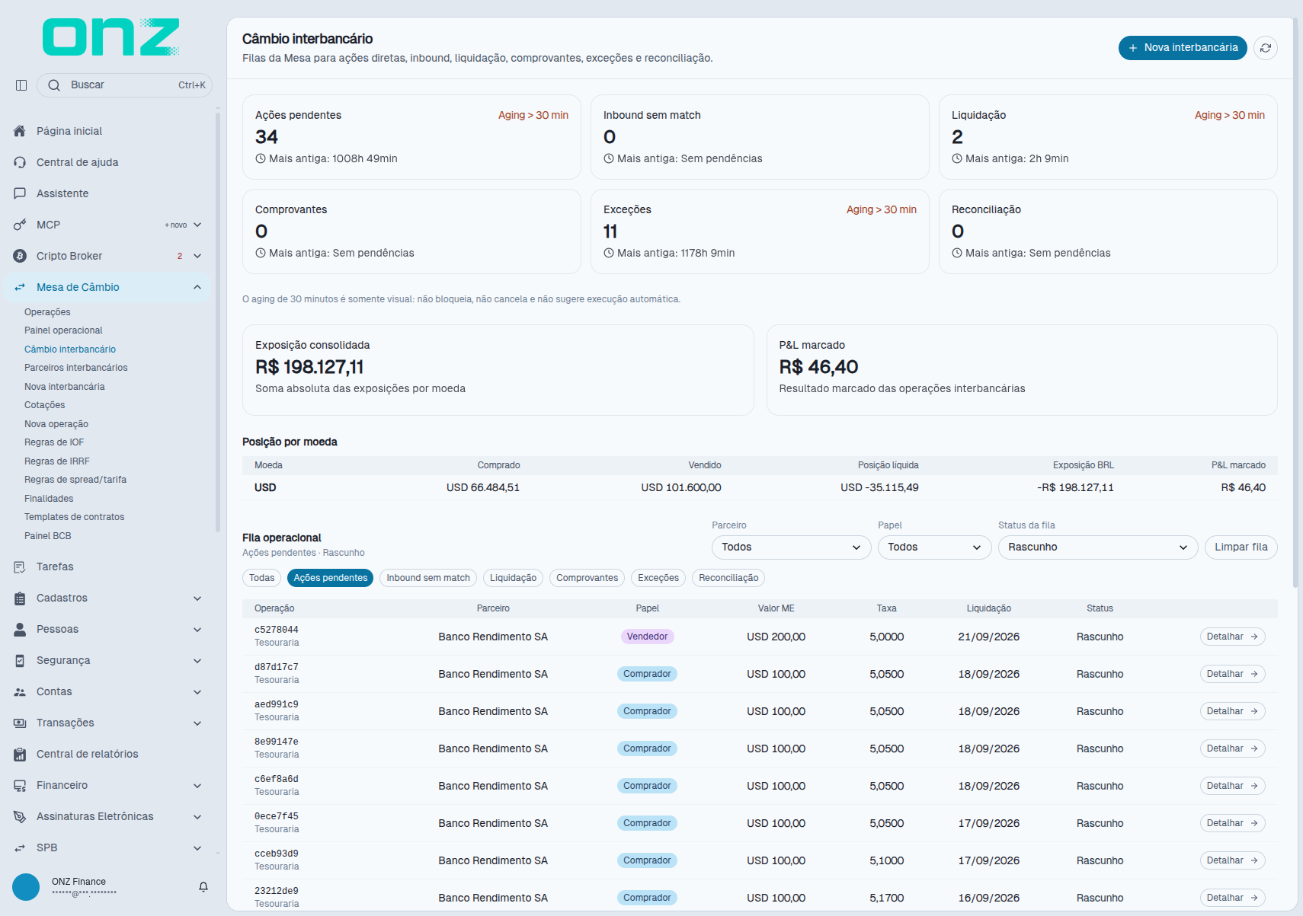Click the Nova interbancária button
This screenshot has width=1303, height=916.
[x=1183, y=48]
